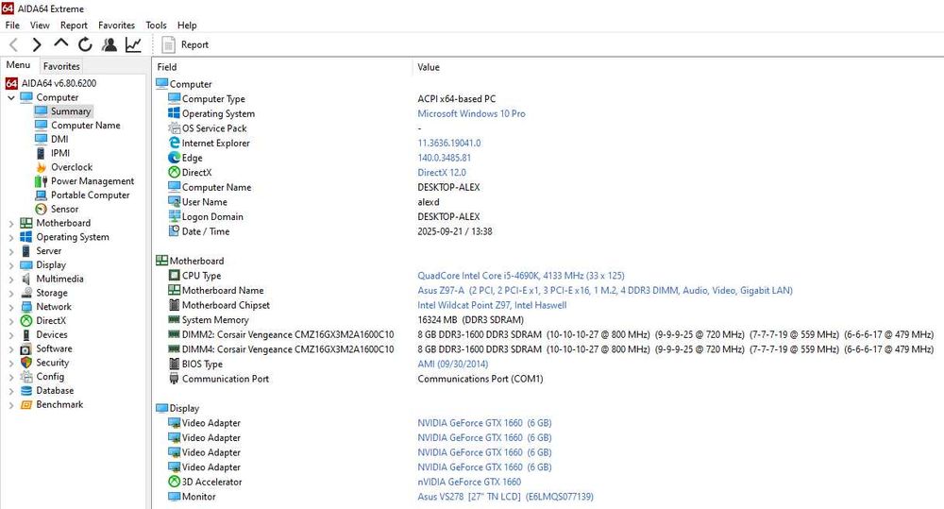The height and width of the screenshot is (509, 944).
Task: Go back with the left arrow toolbar icon
Action: [14, 44]
